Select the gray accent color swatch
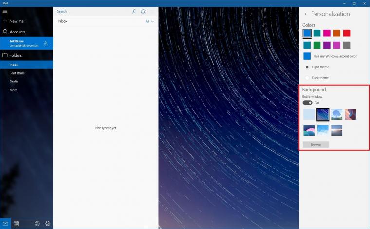Viewport: 370px width, 229px height. (x=347, y=45)
